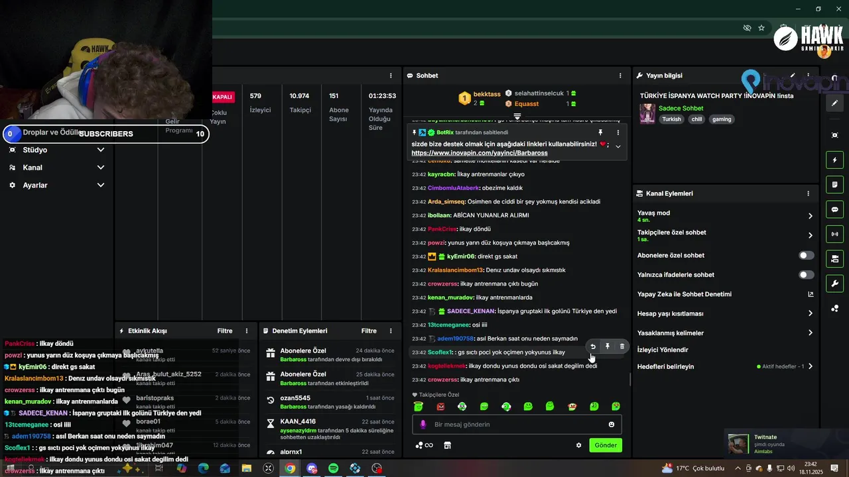The height and width of the screenshot is (477, 849).
Task: Click the Gönder send button
Action: (x=606, y=445)
